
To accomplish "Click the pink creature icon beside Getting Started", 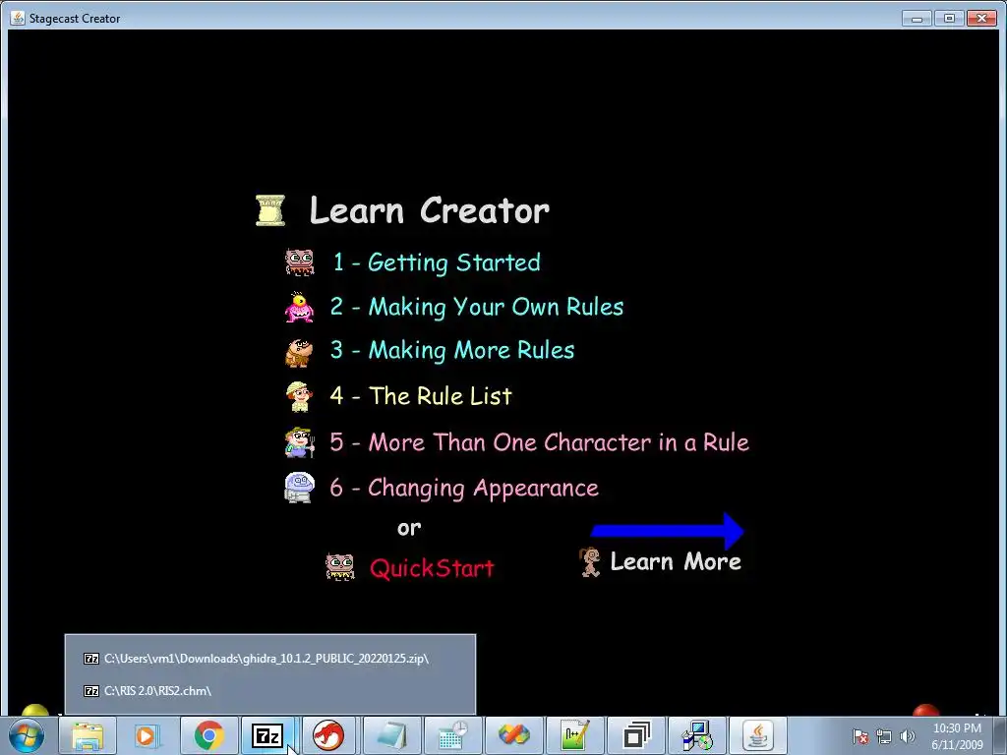I will tap(300, 262).
